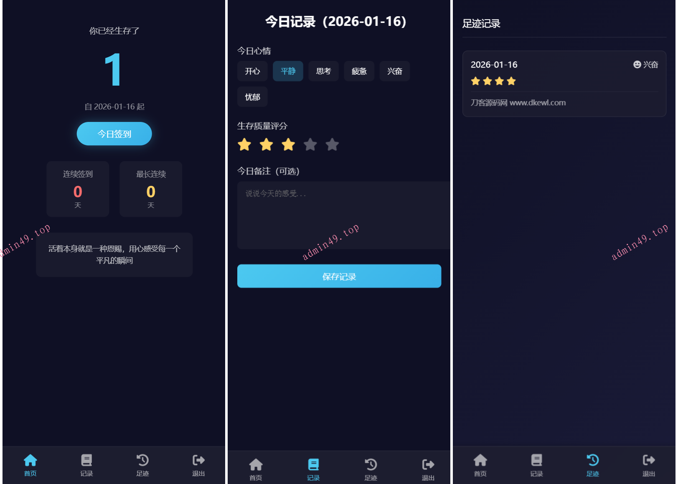
Task: Tap the 退出 logout icon in left screen
Action: point(198,460)
